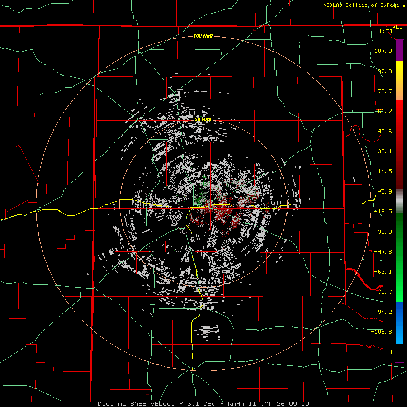Screen dimensions: 407x407
Task: Select the 14.5 velocity scale label
Action: (385, 171)
